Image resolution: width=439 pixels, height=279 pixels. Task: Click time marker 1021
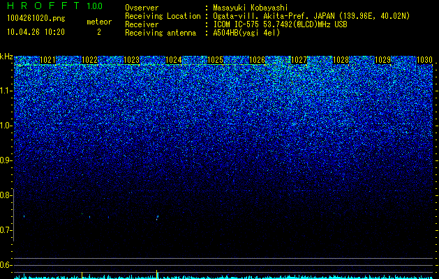pos(48,60)
